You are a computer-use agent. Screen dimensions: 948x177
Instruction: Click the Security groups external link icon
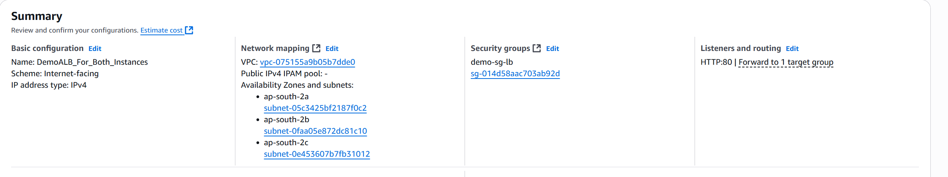tap(537, 48)
